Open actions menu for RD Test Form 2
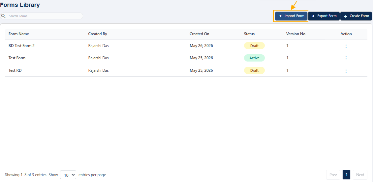The width and height of the screenshot is (373, 182). point(346,46)
